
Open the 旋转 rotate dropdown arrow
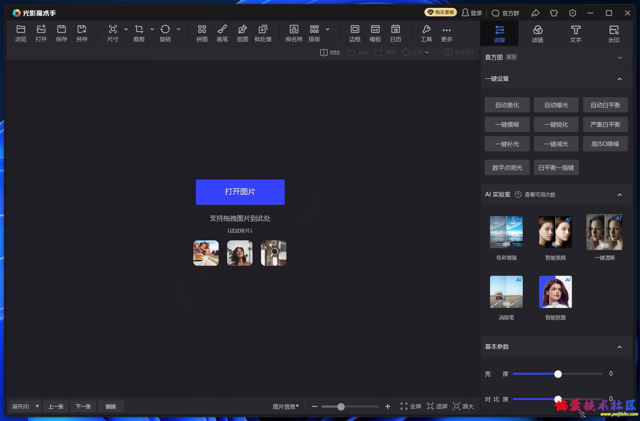[x=179, y=29]
